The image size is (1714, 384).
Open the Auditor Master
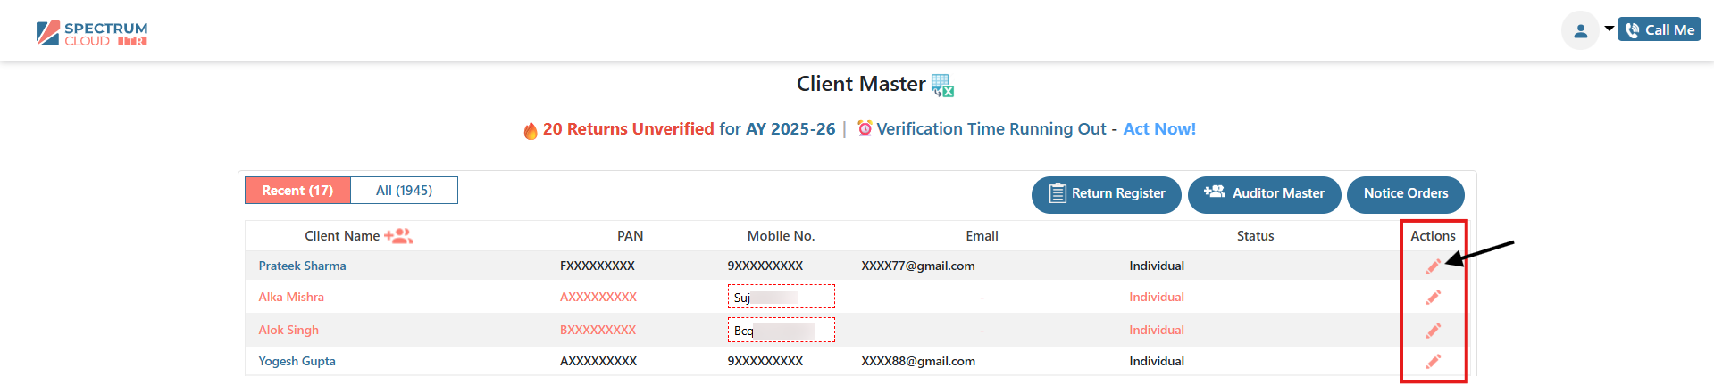pyautogui.click(x=1264, y=194)
